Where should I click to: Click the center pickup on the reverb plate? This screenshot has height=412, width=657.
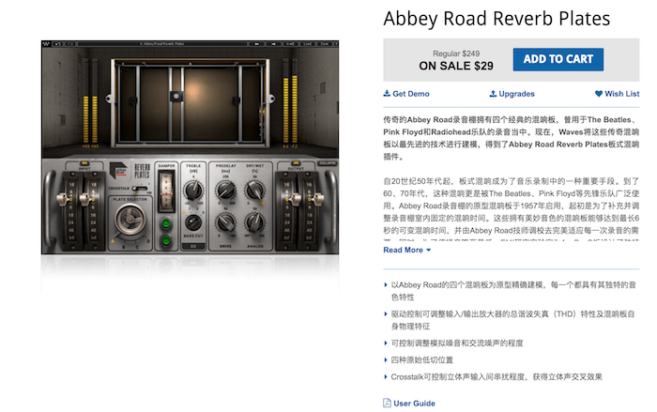coord(176,97)
